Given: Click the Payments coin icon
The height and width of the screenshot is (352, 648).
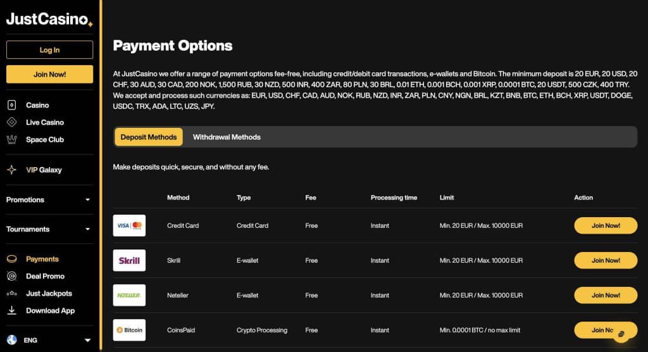Looking at the screenshot, I should point(11,259).
